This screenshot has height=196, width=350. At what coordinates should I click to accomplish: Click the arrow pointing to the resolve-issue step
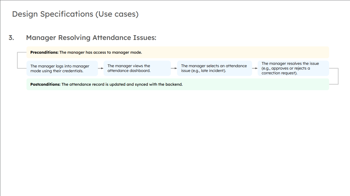point(255,68)
